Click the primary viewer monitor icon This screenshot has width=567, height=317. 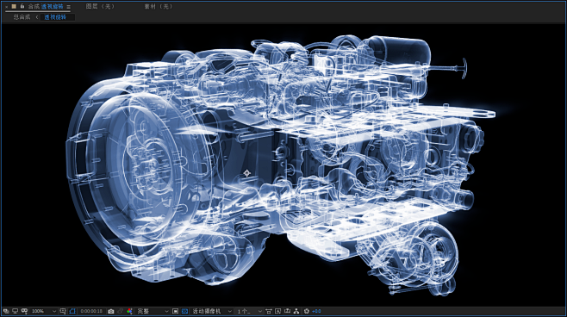pos(15,311)
